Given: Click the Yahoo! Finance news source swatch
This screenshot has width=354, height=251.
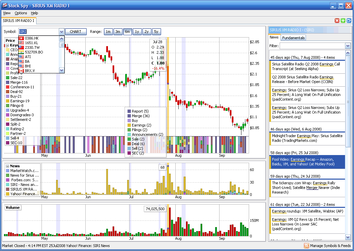Looking at the screenshot, I should (x=8, y=194).
